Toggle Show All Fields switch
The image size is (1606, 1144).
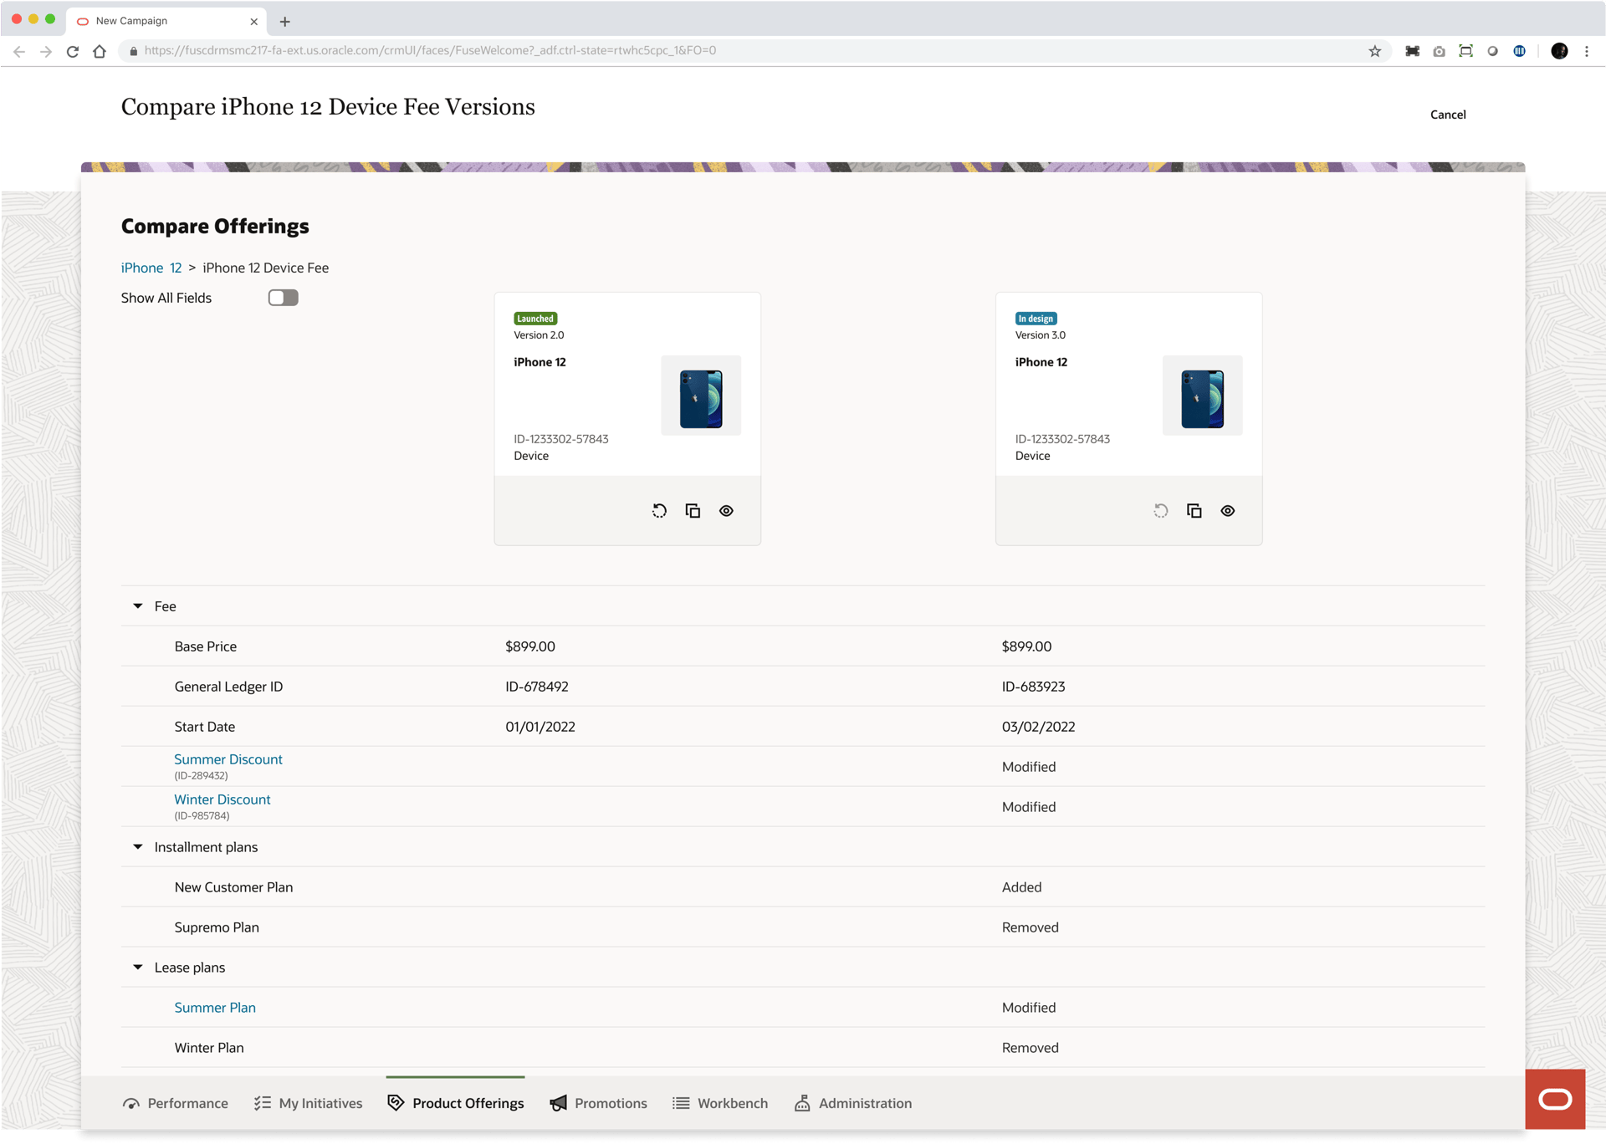coord(283,298)
